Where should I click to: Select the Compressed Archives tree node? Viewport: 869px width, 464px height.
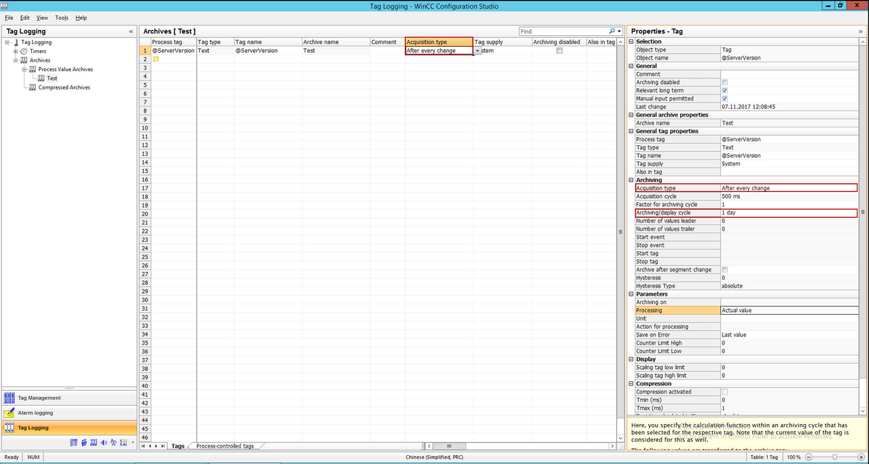64,88
